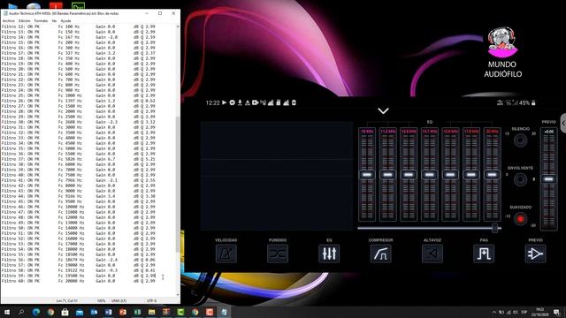Open the taskbar clock and date

click(540, 312)
